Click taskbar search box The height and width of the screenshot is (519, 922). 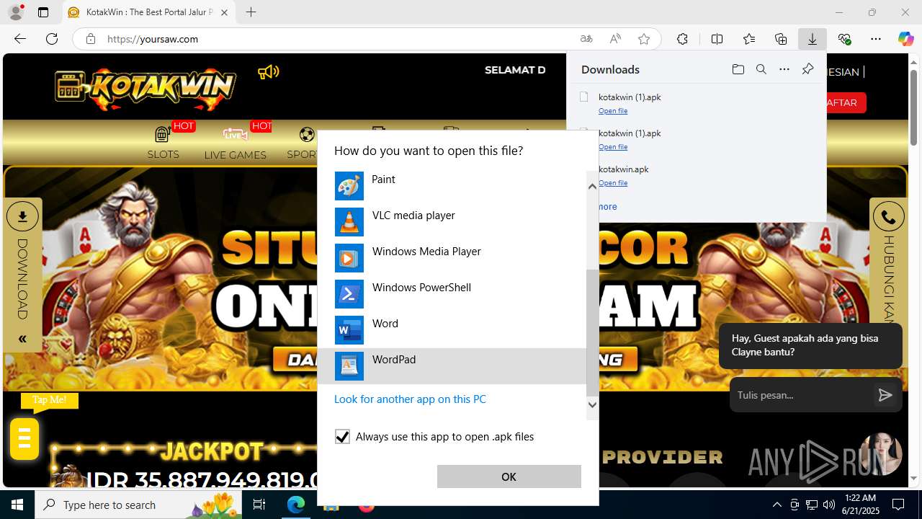138,505
